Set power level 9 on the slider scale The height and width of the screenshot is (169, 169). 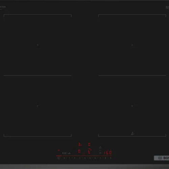(x=111, y=158)
